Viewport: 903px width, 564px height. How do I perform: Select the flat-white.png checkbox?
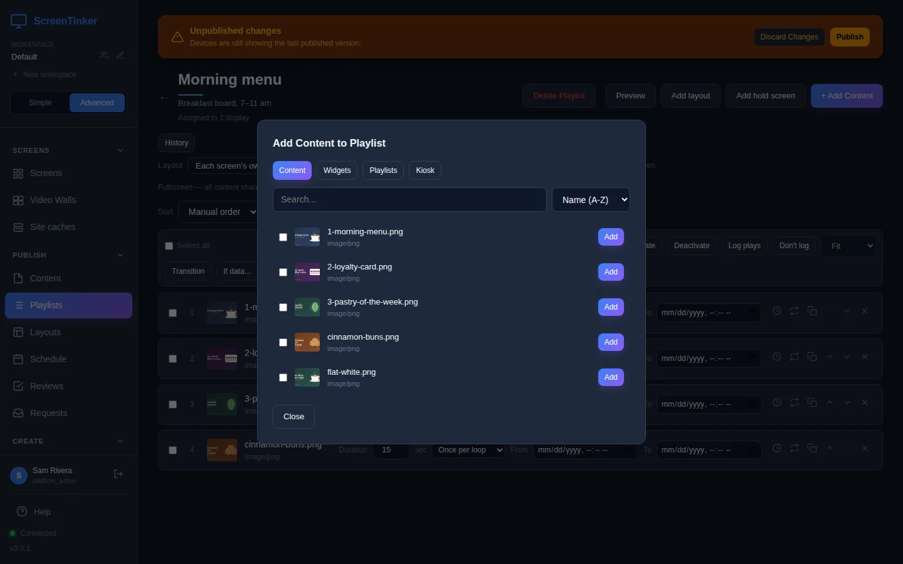[x=283, y=378]
